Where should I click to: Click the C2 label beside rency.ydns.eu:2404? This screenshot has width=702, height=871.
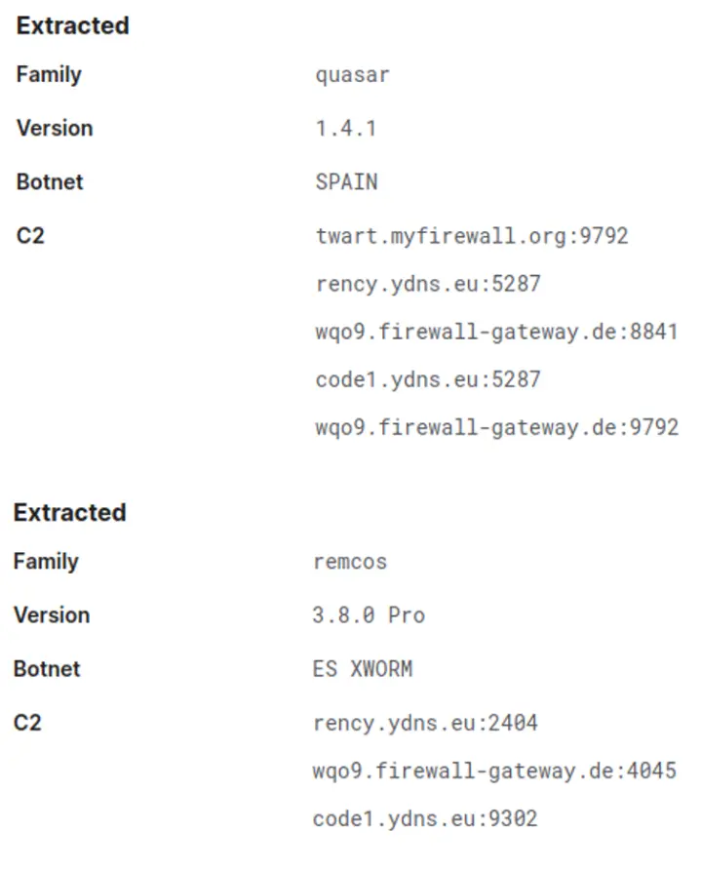click(x=28, y=723)
